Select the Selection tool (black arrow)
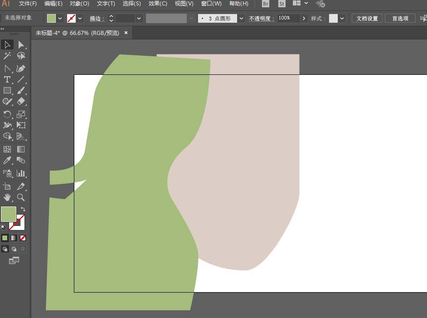The width and height of the screenshot is (427, 318). click(x=7, y=44)
